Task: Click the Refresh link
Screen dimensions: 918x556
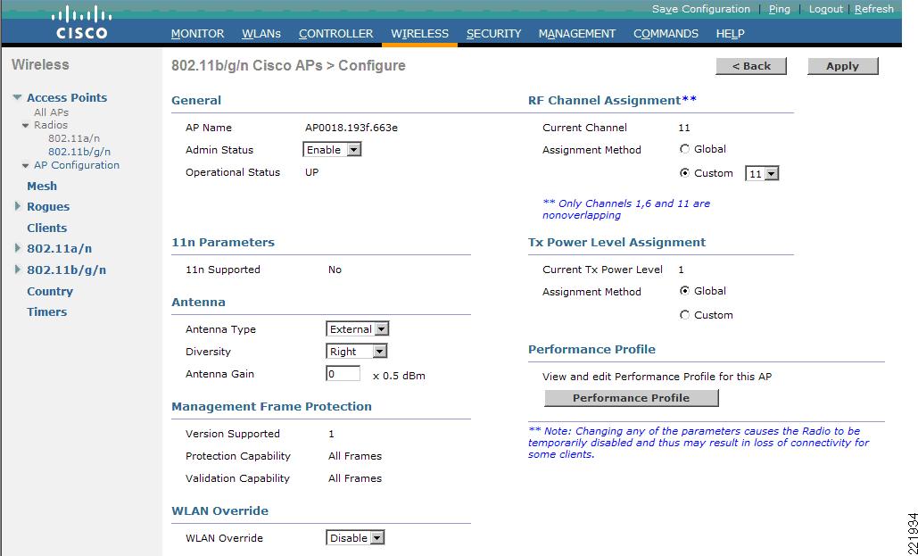Action: tap(874, 9)
